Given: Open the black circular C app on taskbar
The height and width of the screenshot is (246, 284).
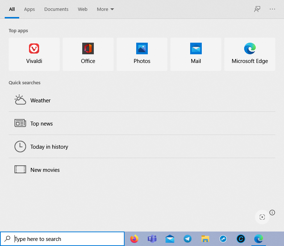Looking at the screenshot, I should pyautogui.click(x=241, y=239).
